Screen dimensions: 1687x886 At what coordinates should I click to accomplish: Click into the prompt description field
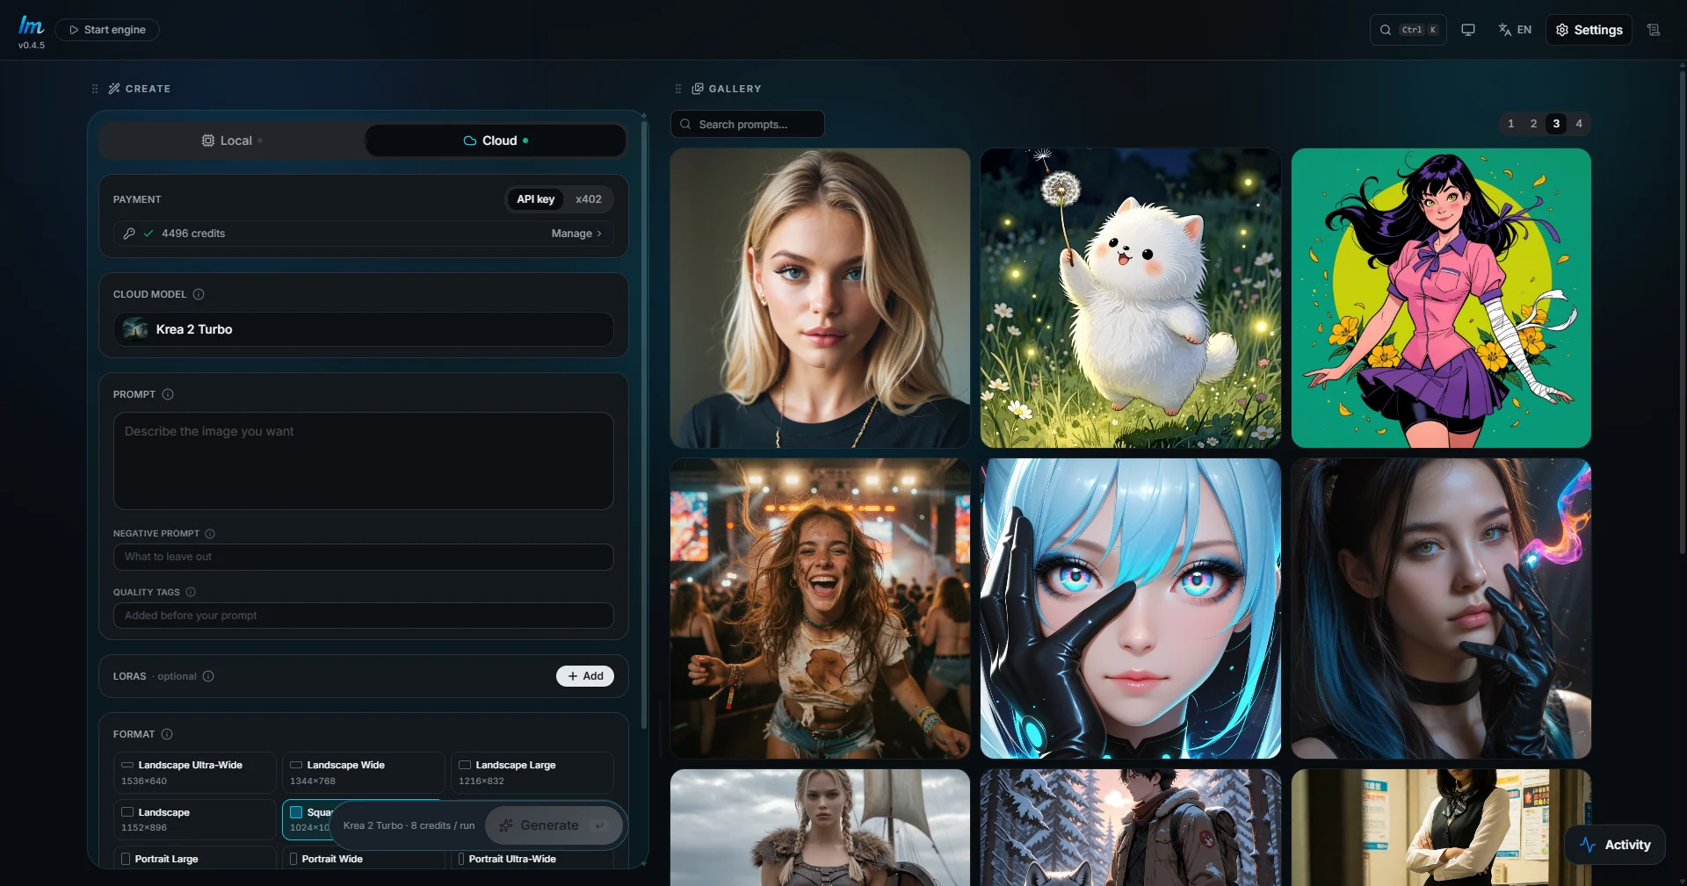pyautogui.click(x=363, y=461)
